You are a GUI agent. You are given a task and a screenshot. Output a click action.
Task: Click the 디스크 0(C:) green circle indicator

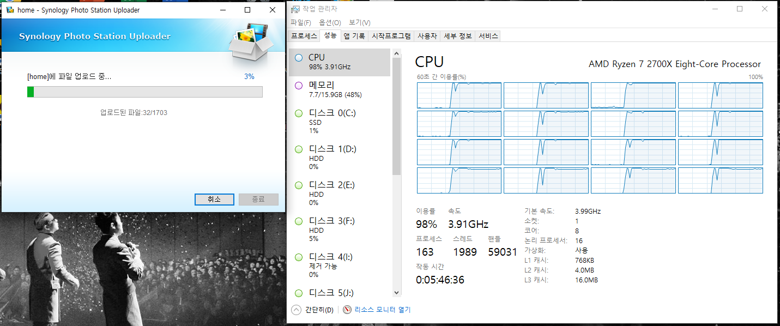(x=298, y=113)
